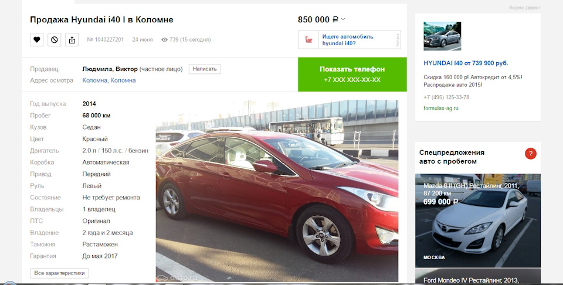This screenshot has width=563, height=285.
Task: Click the eye views counter icon
Action: tap(164, 40)
